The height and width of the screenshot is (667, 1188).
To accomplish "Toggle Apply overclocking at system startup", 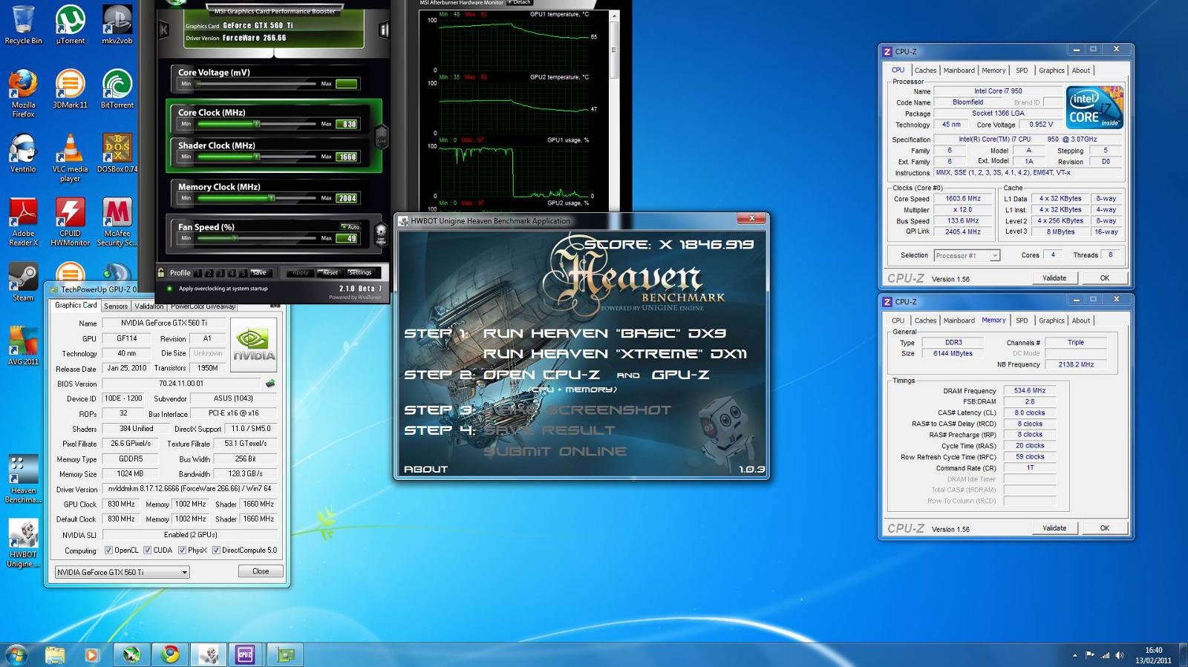I will click(x=170, y=289).
